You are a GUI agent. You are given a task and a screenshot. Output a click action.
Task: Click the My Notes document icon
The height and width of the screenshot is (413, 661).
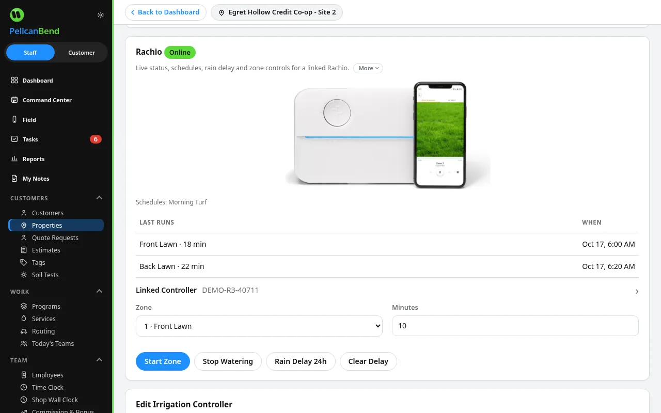pyautogui.click(x=14, y=179)
